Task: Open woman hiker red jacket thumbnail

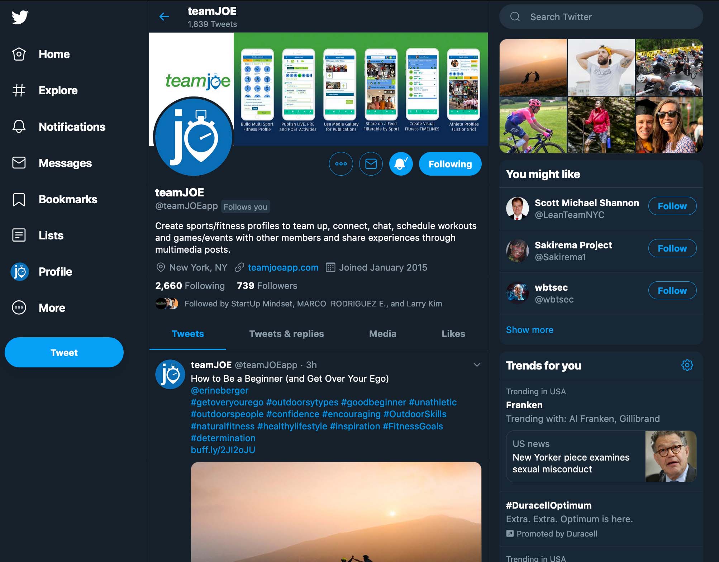Action: 601,125
